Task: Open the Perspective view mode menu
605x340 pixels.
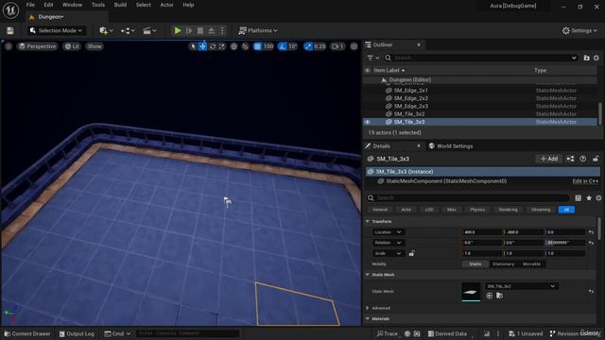Action: click(x=38, y=46)
